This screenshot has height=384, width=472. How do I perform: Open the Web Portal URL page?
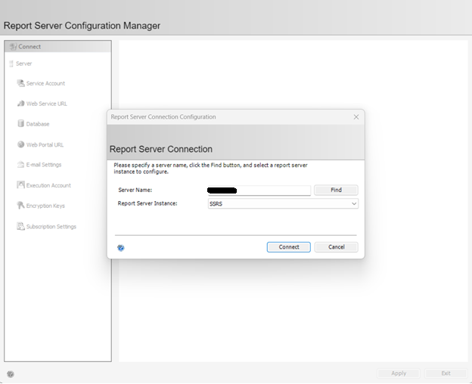(45, 144)
